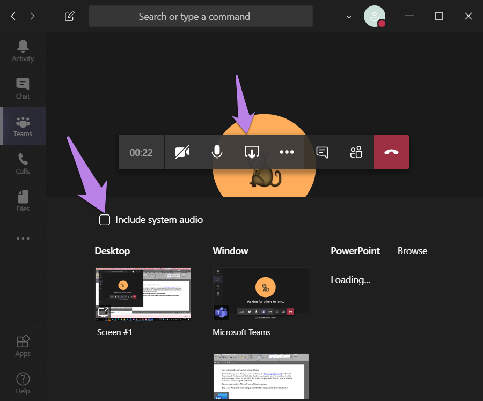This screenshot has height=401, width=483.
Task: Mute the microphone in call toolbar
Action: (x=217, y=152)
